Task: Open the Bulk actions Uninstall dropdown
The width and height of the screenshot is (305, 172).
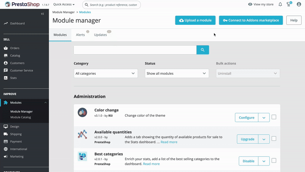Action: point(248,73)
